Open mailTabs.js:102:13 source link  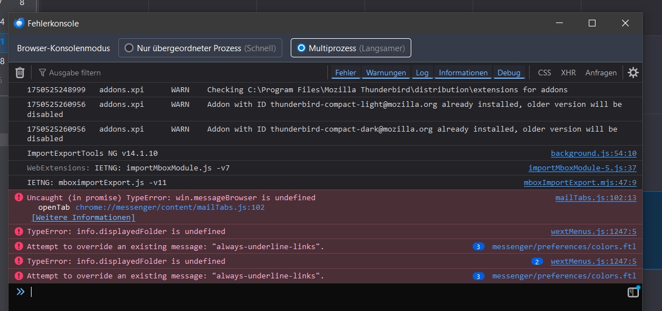tap(596, 197)
